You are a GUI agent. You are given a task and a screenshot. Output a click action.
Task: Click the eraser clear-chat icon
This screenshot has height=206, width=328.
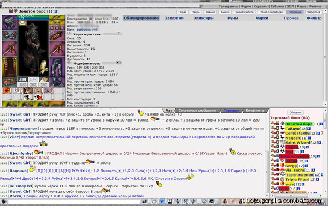click(154, 202)
